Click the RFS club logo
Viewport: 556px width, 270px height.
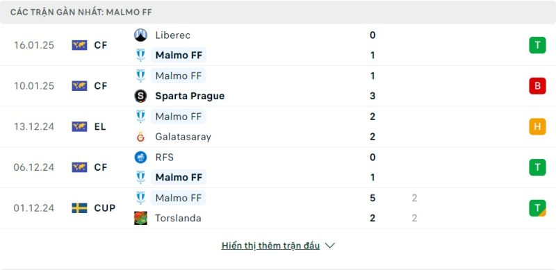(x=140, y=157)
